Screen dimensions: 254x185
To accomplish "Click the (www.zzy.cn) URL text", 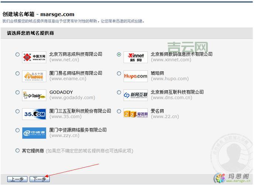I will coord(65,135).
